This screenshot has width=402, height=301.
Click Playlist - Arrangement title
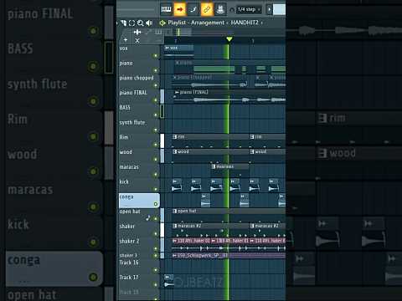196,23
